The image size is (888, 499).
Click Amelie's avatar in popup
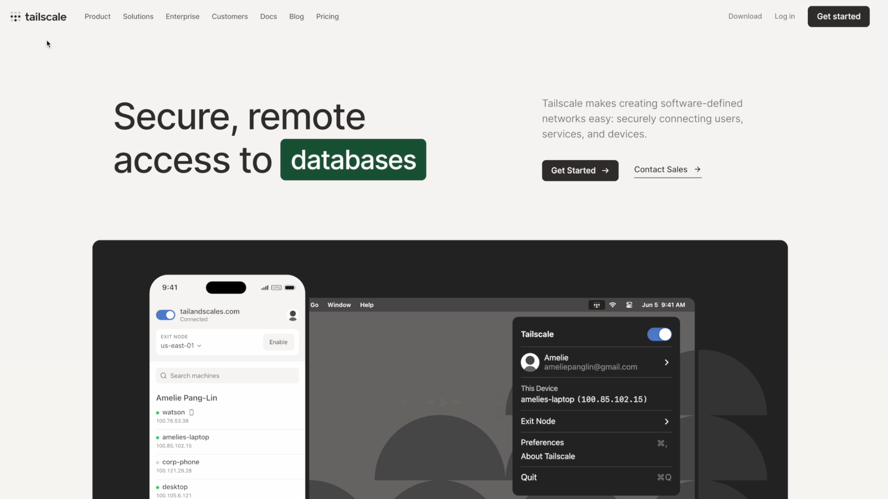coord(530,362)
